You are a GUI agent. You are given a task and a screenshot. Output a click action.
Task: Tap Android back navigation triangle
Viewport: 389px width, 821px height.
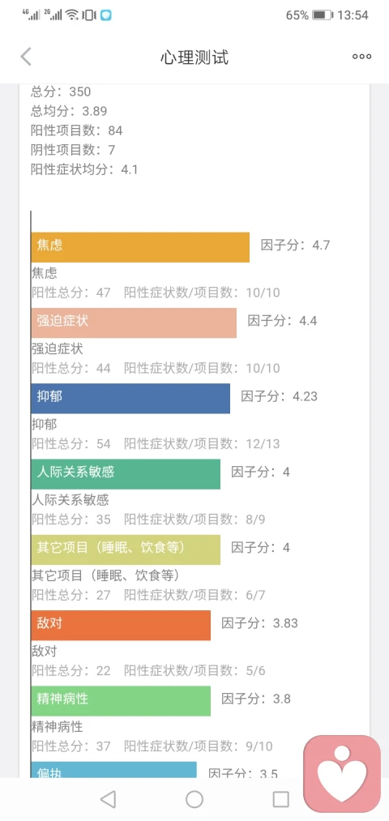pyautogui.click(x=108, y=799)
